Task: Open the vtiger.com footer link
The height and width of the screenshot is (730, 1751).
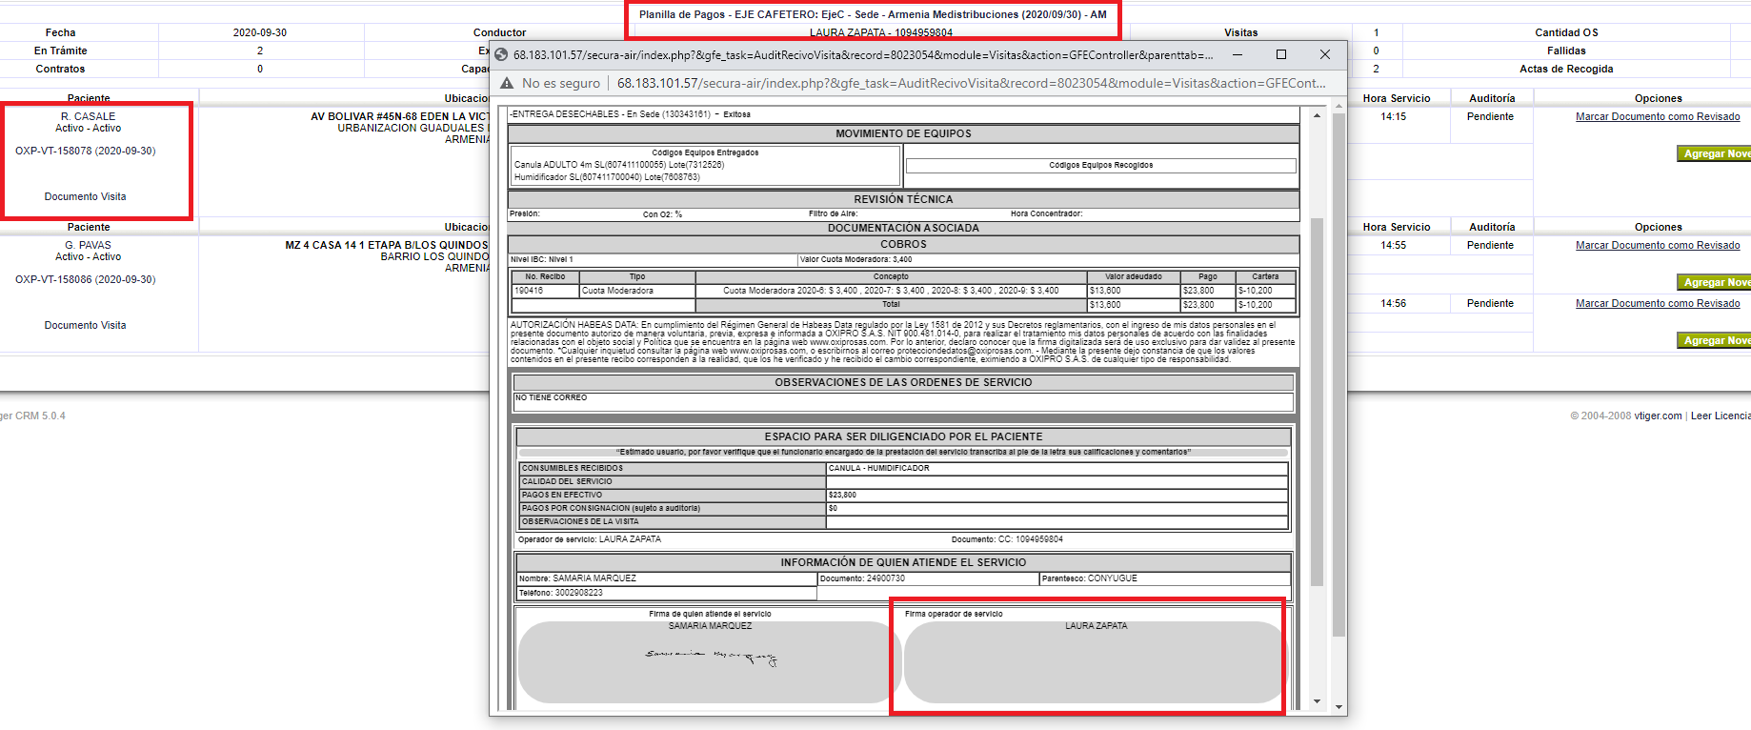Action: pos(1658,416)
